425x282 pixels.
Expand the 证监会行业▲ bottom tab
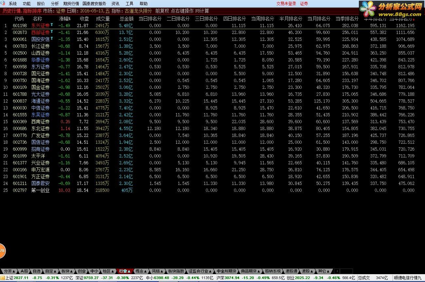pos(200,271)
